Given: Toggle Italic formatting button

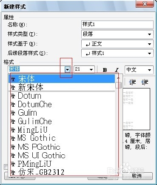Looking at the screenshot, I should pyautogui.click(x=117, y=70).
